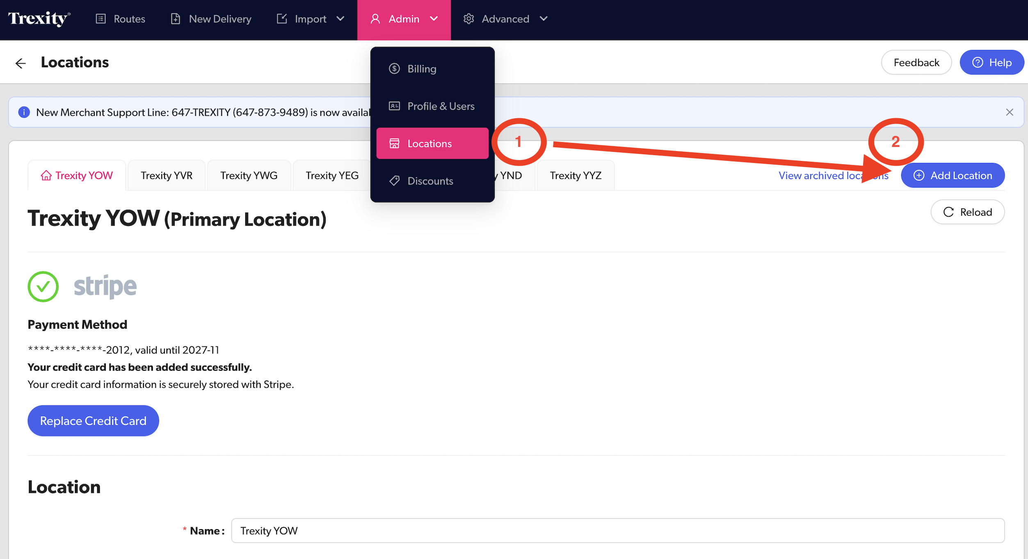Click the plus icon in Add Location

point(919,175)
